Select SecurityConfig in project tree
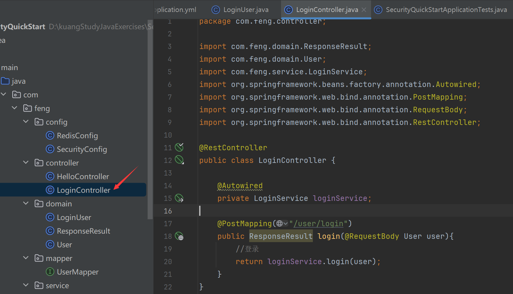Screen dimensions: 513x294 (x=82, y=149)
